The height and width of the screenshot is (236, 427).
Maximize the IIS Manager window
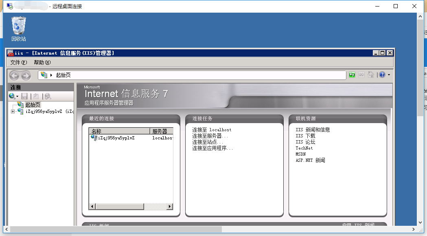(x=383, y=53)
